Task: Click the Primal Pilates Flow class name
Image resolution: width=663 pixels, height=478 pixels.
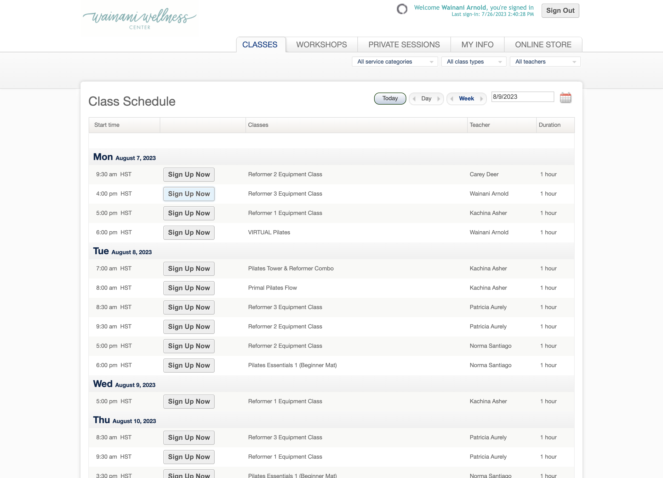Action: tap(272, 288)
